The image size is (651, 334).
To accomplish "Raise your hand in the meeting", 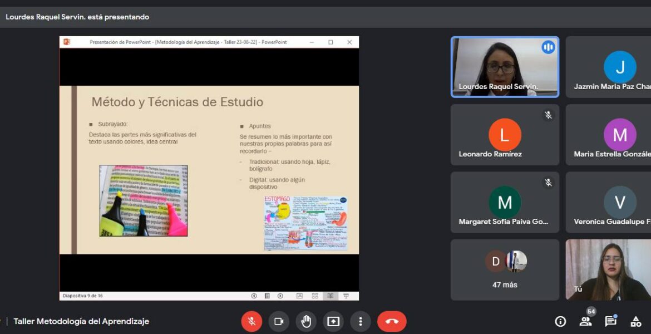I will tap(306, 321).
